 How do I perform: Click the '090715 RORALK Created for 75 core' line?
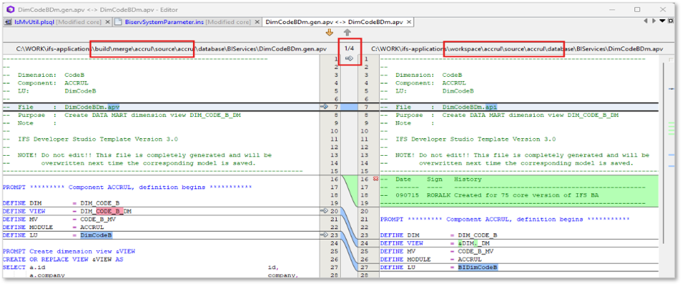[489, 195]
